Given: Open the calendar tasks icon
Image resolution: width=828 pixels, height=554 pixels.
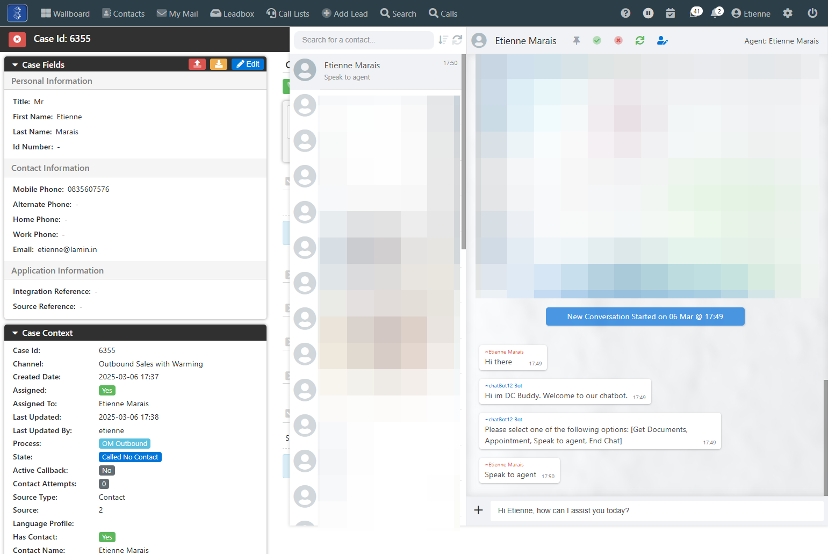Looking at the screenshot, I should pos(671,13).
